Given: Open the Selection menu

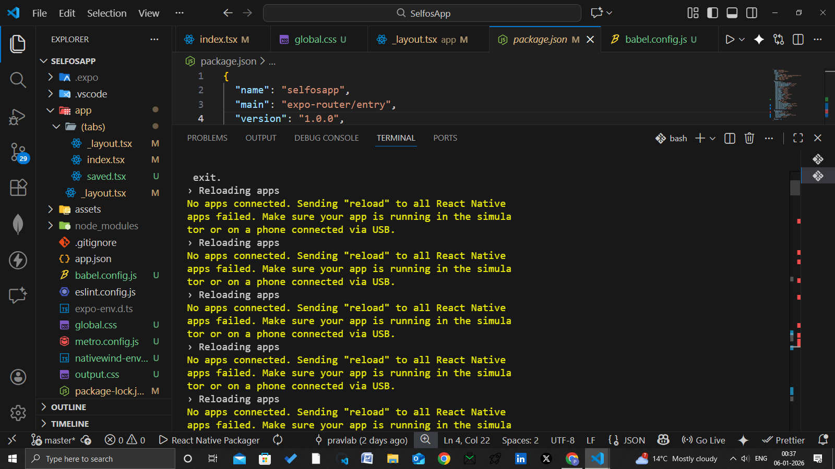Looking at the screenshot, I should point(106,13).
